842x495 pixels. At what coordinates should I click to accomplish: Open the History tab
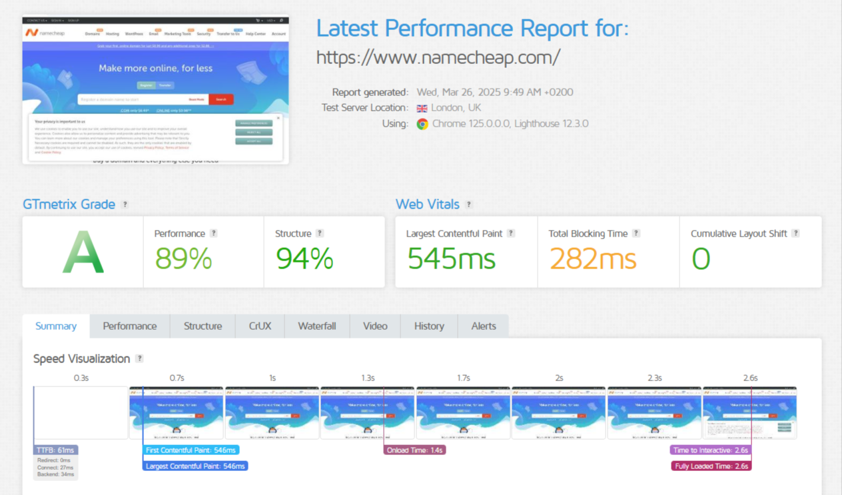429,326
